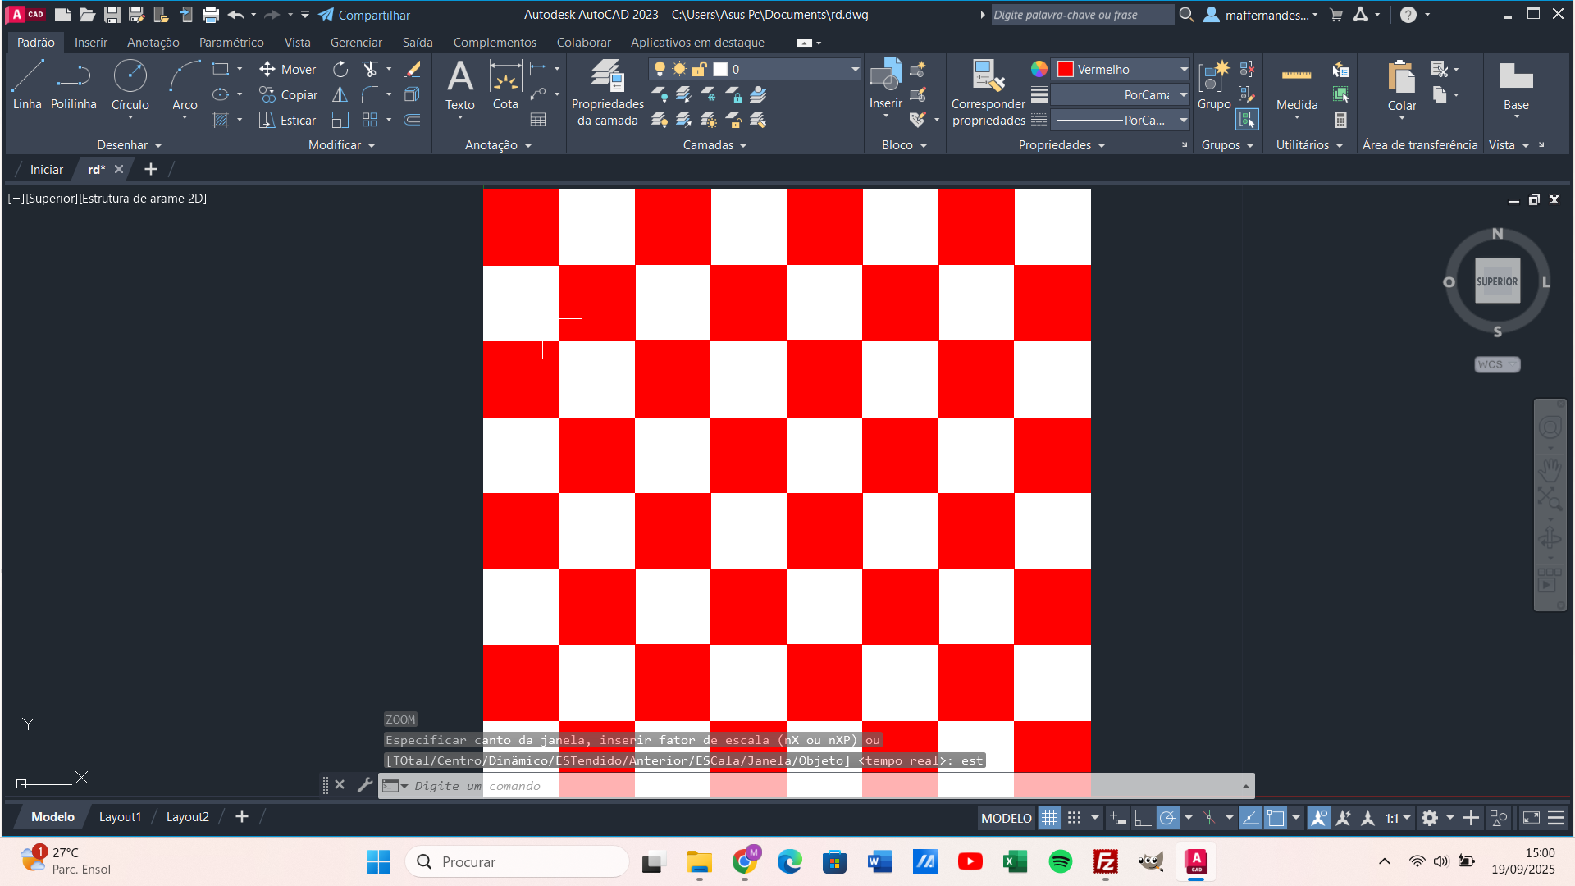
Task: Select the Círculo drawing tool
Action: click(x=130, y=84)
